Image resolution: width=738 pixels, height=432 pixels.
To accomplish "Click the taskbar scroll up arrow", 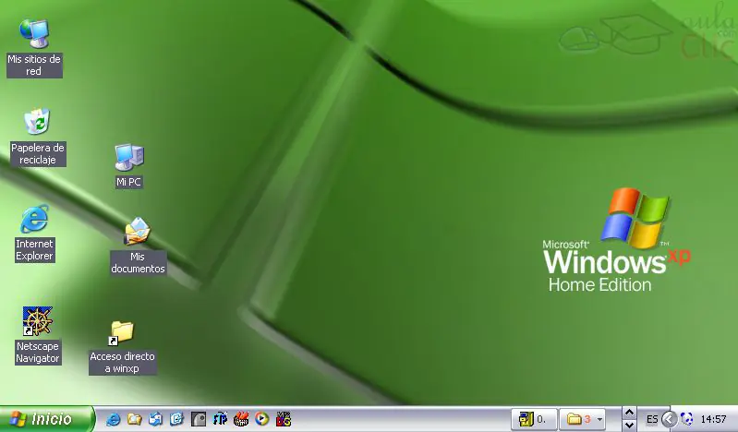I will point(629,414).
